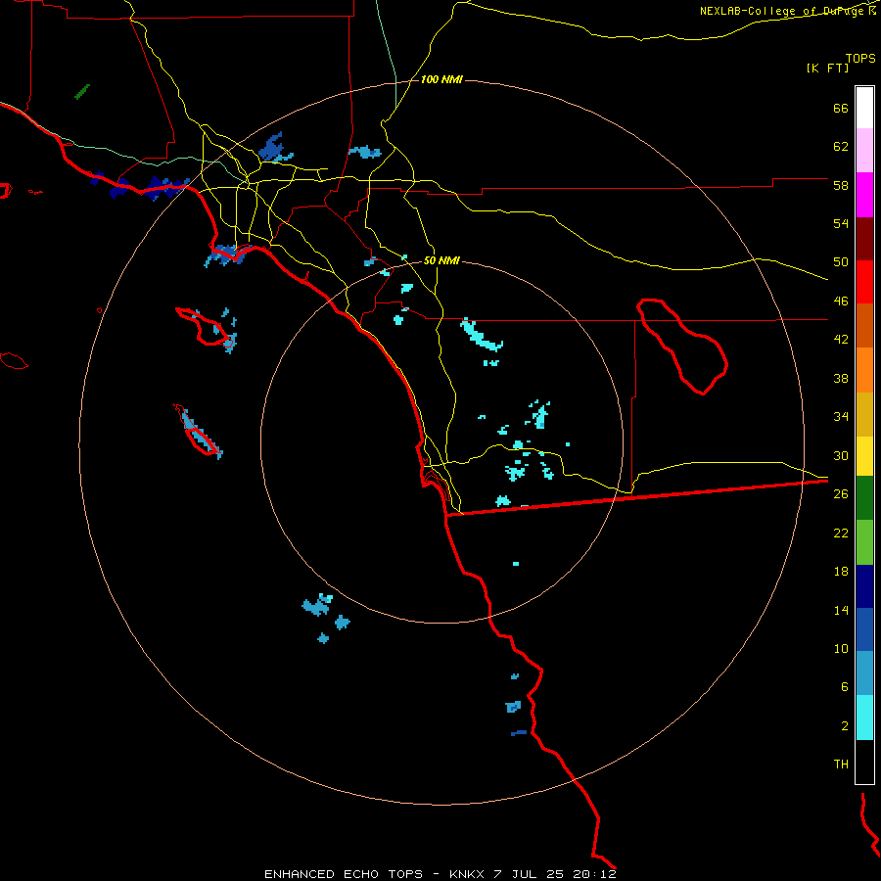Pick the bright yellow legend block

pyautogui.click(x=864, y=456)
